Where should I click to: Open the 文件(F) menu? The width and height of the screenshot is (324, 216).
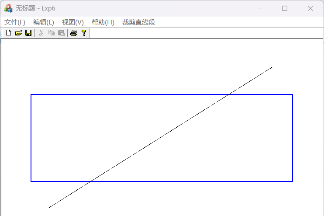15,22
